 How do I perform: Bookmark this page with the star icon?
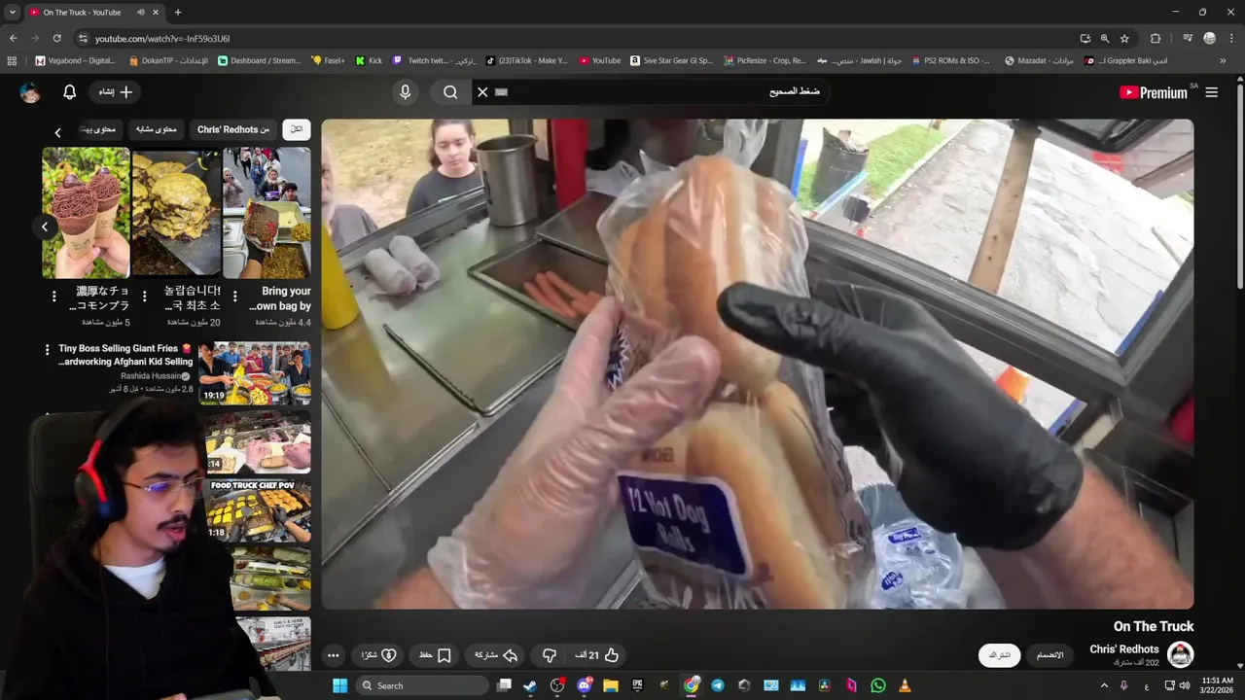click(1124, 38)
